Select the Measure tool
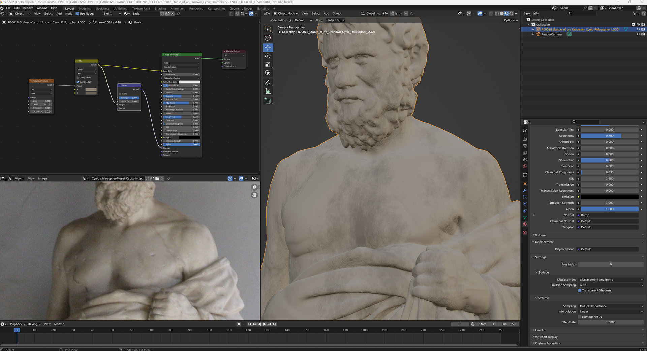 268,91
